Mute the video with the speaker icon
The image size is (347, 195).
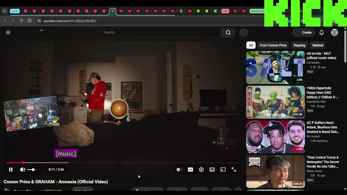click(23, 170)
